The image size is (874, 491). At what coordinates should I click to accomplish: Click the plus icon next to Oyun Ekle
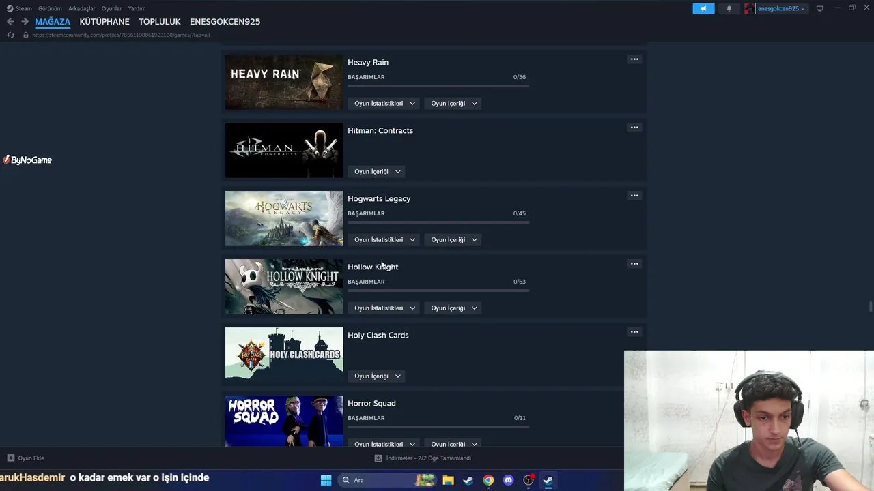(10, 458)
